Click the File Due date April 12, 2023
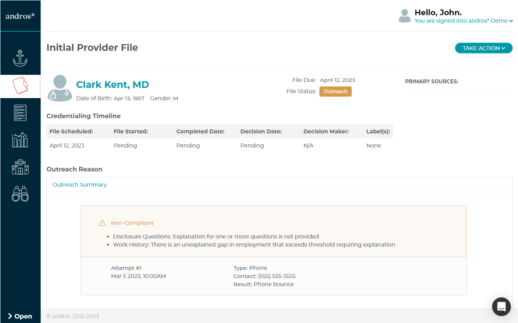Image resolution: width=518 pixels, height=323 pixels. (337, 80)
